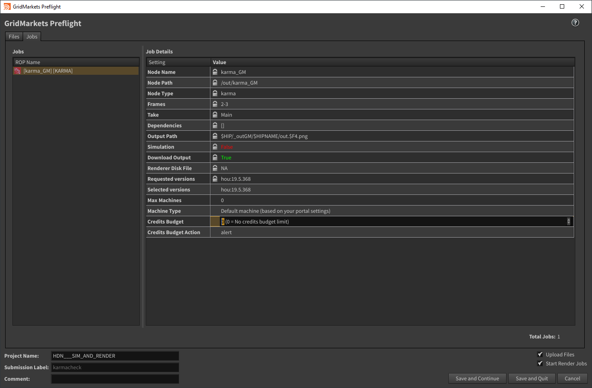Click the Cancel button
This screenshot has width=592, height=388.
[x=572, y=379]
